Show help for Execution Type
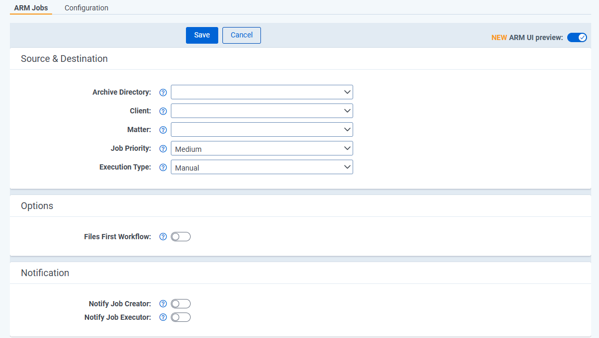The image size is (599, 338). [163, 167]
